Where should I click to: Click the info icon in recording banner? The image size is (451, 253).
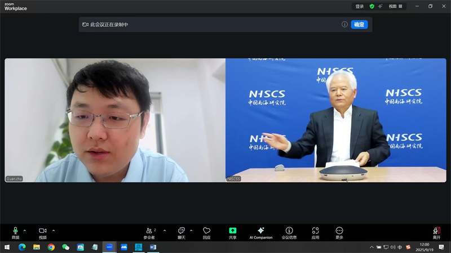344,25
